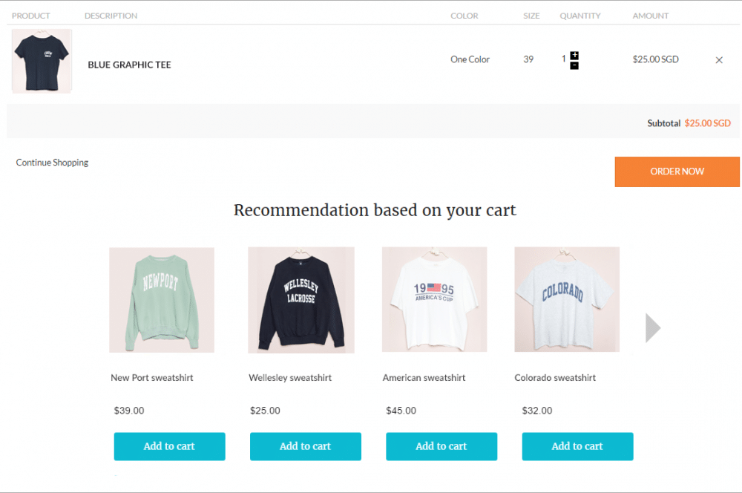The width and height of the screenshot is (742, 493).
Task: Open the Colorado sweatshirt title
Action: 555,378
